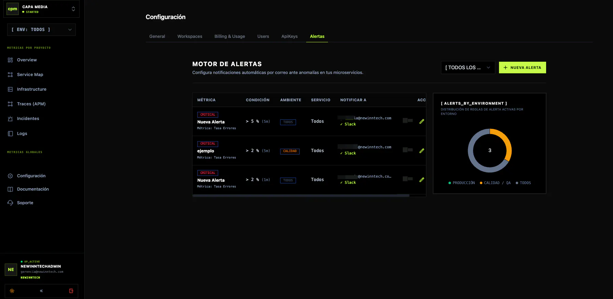Click TODOS badge in 1m alert row
Image resolution: width=613 pixels, height=299 pixels.
tap(288, 180)
